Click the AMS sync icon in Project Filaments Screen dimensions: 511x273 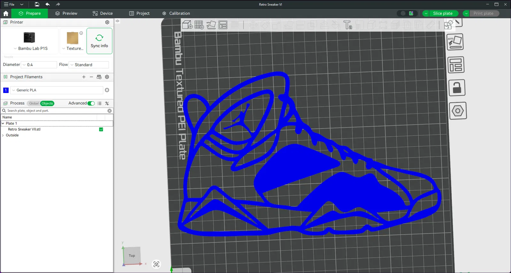tap(99, 77)
